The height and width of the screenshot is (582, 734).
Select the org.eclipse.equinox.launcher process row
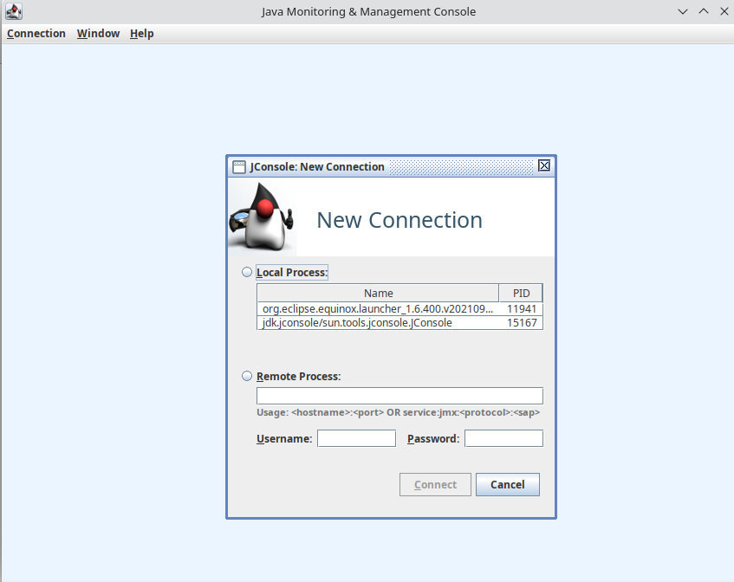[399, 309]
